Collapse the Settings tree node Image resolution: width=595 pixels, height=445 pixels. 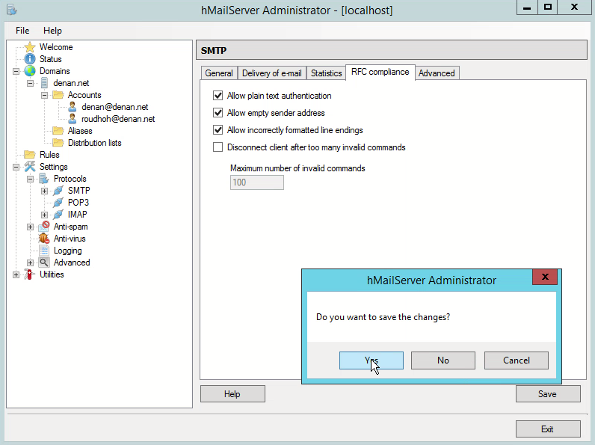pyautogui.click(x=16, y=167)
